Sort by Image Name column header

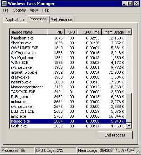tap(28, 32)
